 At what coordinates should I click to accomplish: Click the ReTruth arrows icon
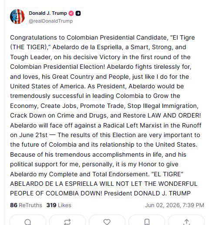[67, 222]
